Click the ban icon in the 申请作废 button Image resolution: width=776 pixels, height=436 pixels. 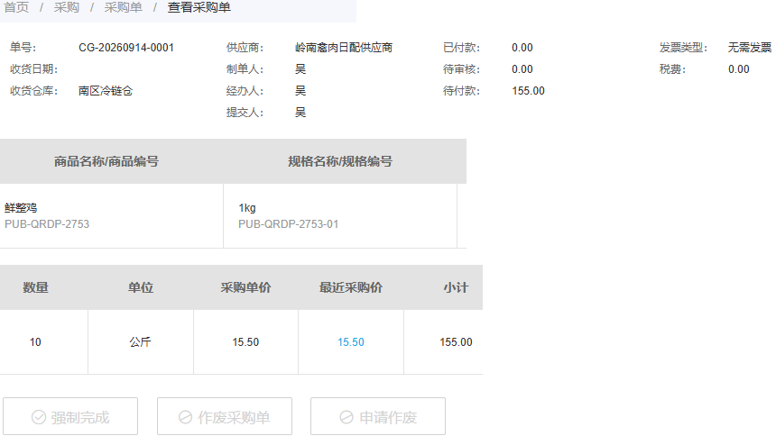346,417
